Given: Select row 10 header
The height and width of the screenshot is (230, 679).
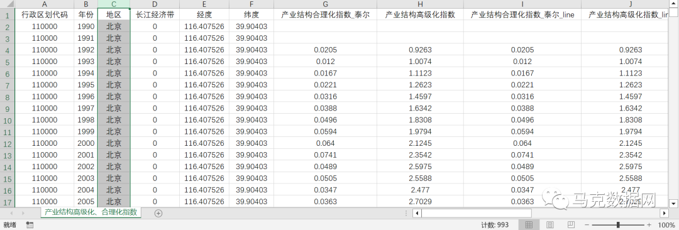Looking at the screenshot, I should pos(8,120).
